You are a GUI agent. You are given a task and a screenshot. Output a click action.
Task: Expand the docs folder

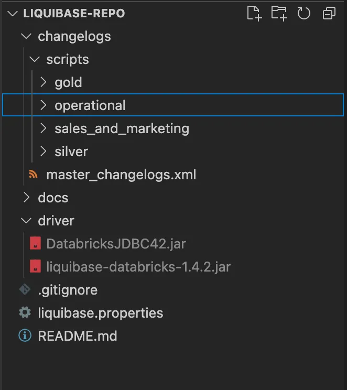click(x=26, y=198)
